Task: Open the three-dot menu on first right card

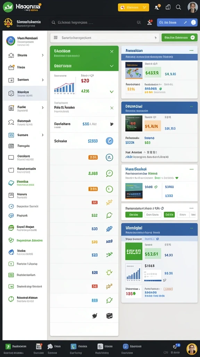Action: tap(191, 50)
